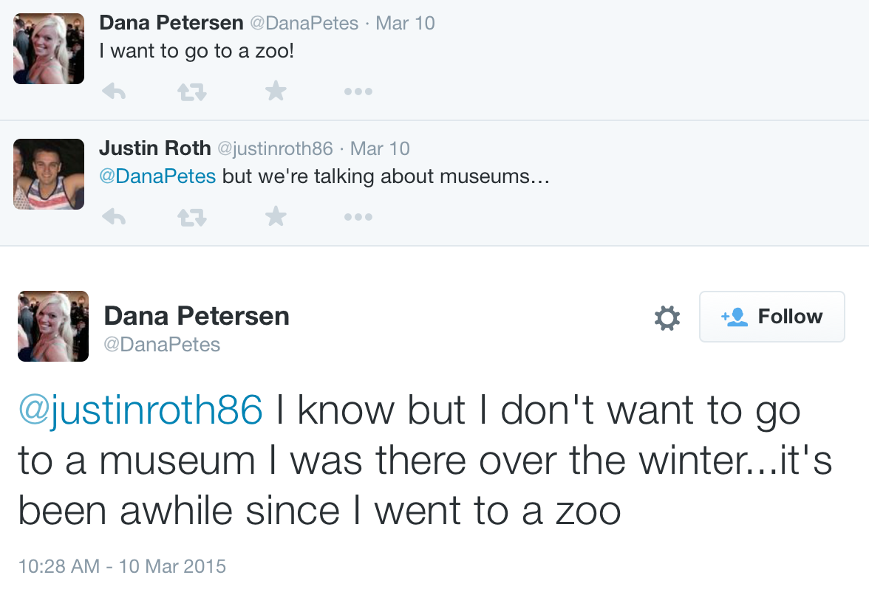Screen dimensions: 869x592
Task: Retweet Dana's "I want to go to a zoo!" tweet
Action: [x=192, y=92]
